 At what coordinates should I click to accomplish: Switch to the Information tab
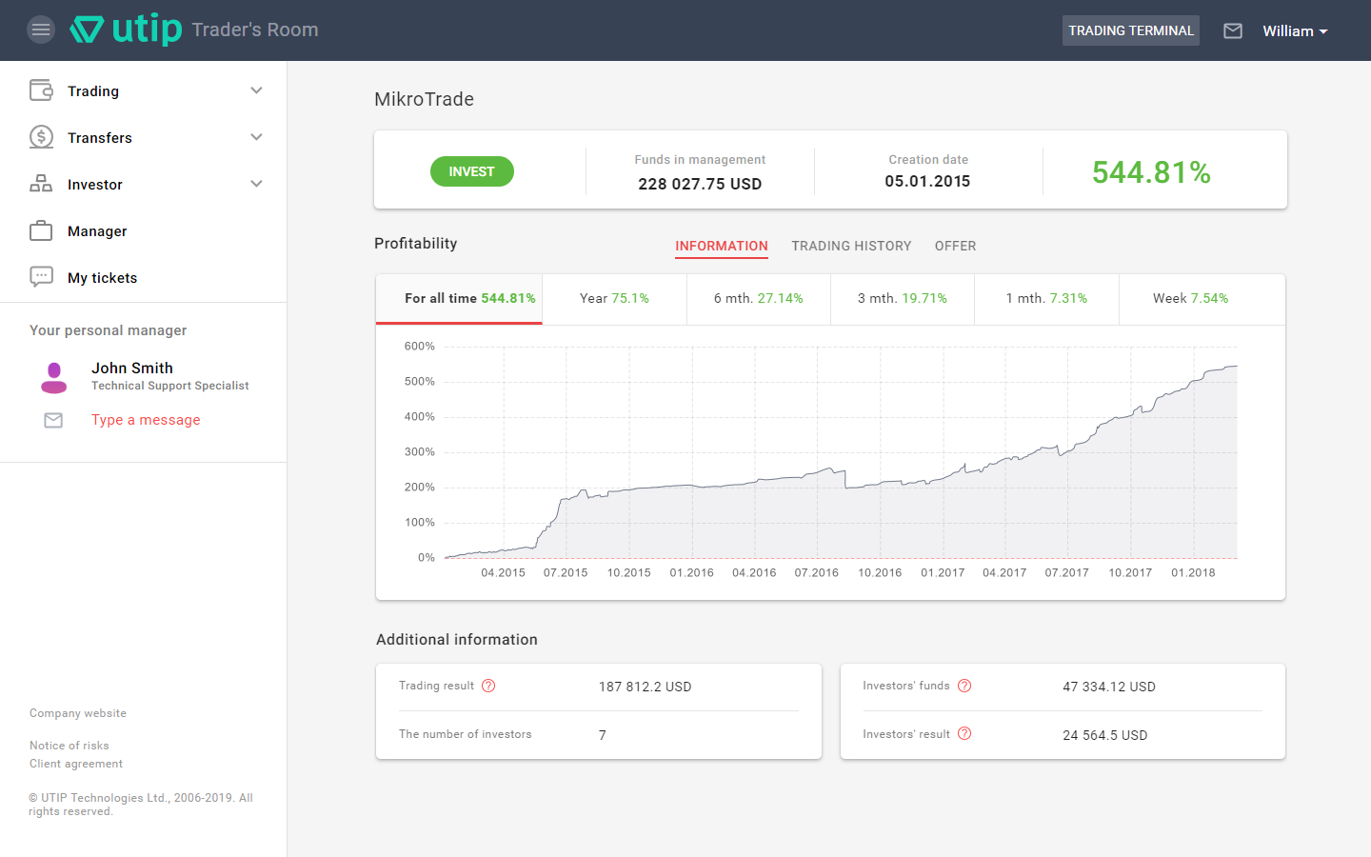pos(722,247)
